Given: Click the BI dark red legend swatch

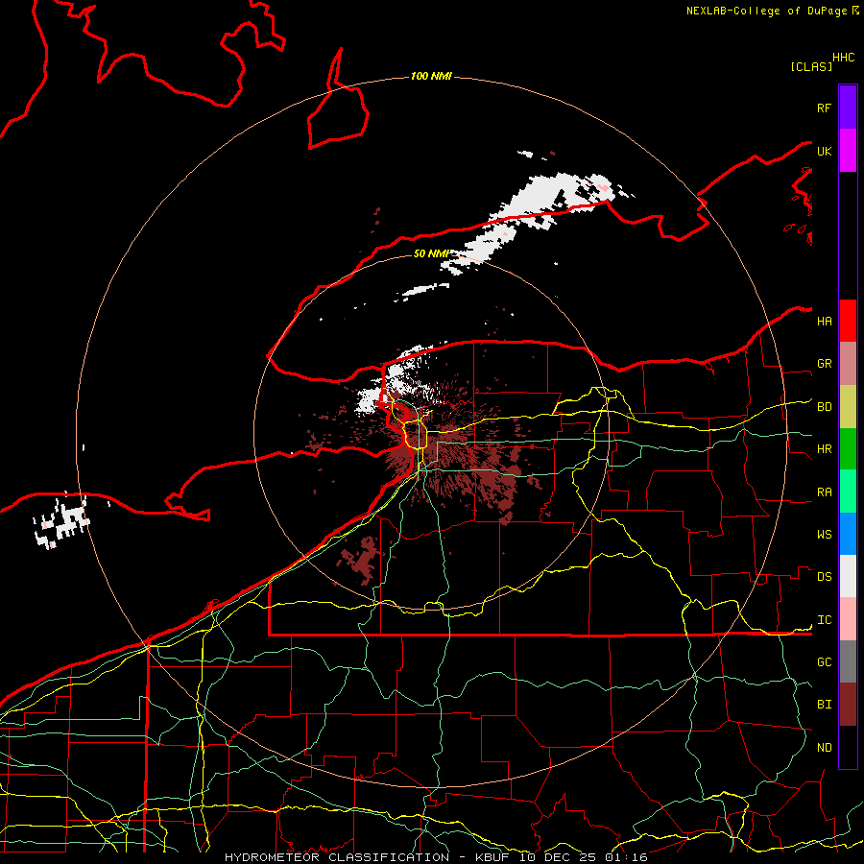Looking at the screenshot, I should pos(848,705).
